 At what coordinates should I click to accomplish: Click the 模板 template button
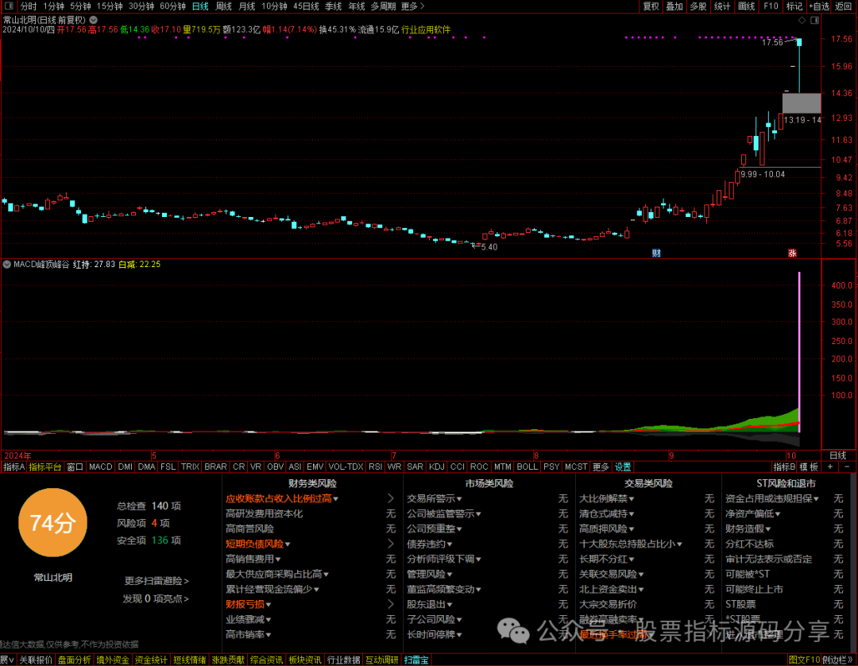(809, 467)
